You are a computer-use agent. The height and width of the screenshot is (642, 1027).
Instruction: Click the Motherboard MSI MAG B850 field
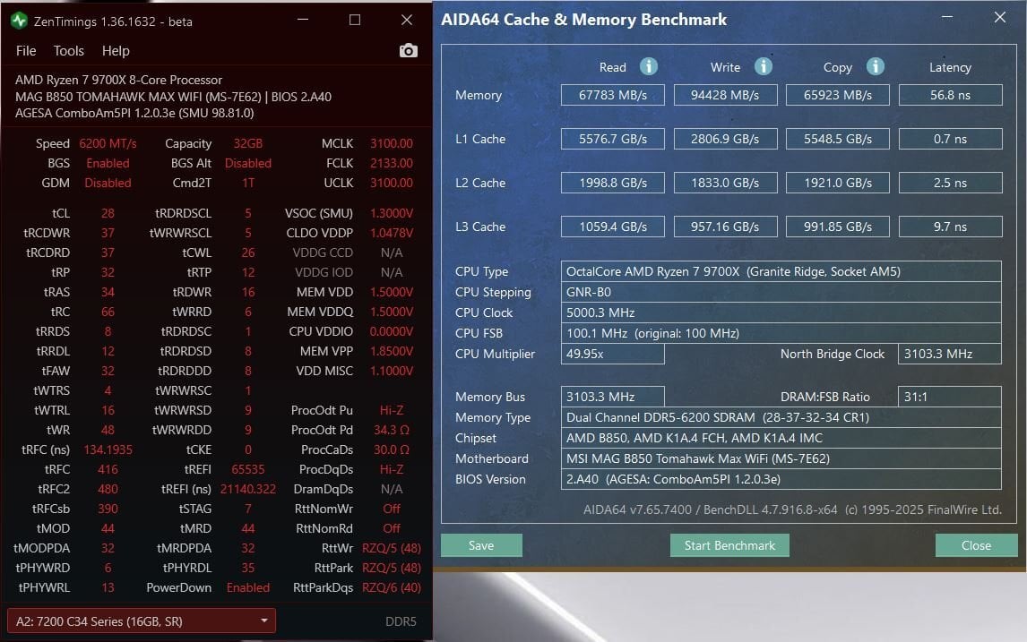(781, 458)
